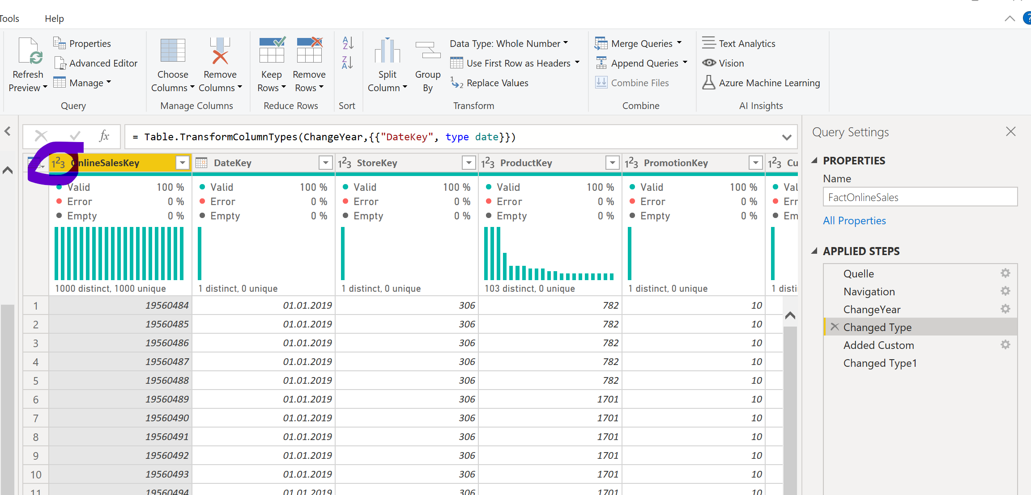Open the Append Queries dropdown
Image resolution: width=1031 pixels, height=495 pixels.
(x=685, y=63)
